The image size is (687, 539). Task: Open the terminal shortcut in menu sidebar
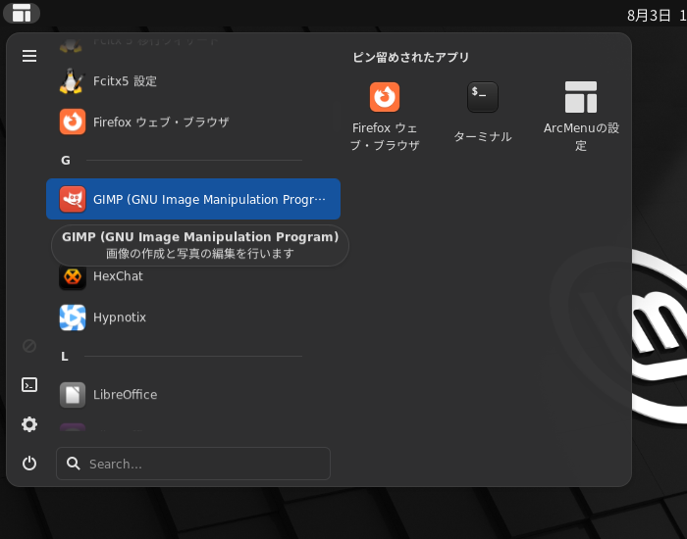(29, 385)
